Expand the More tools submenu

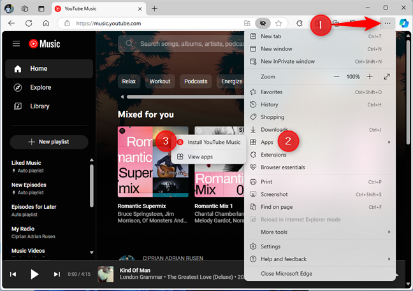pos(320,232)
